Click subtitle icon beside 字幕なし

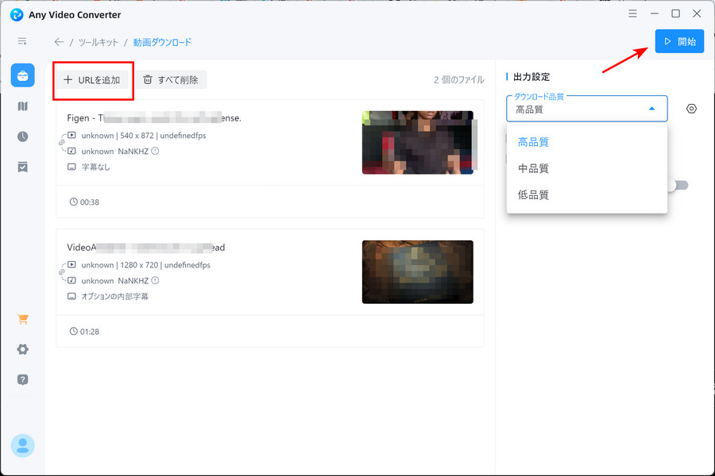click(x=71, y=167)
